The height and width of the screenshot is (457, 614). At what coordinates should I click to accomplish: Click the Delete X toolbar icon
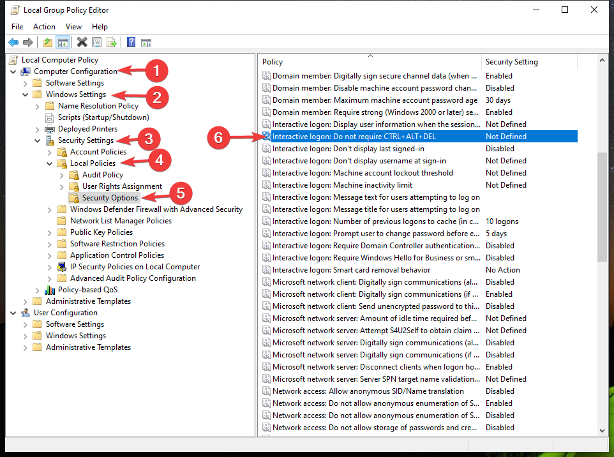pyautogui.click(x=82, y=42)
